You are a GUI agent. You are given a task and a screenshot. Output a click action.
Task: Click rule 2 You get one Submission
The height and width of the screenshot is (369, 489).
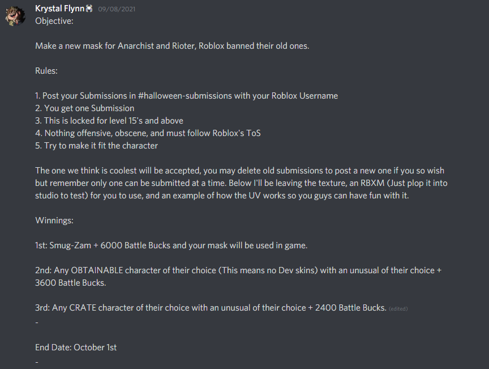click(85, 108)
